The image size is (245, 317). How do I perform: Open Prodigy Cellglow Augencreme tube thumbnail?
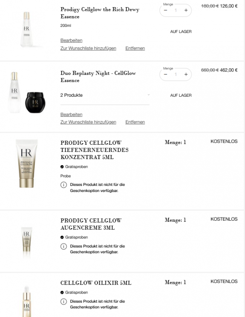26,241
